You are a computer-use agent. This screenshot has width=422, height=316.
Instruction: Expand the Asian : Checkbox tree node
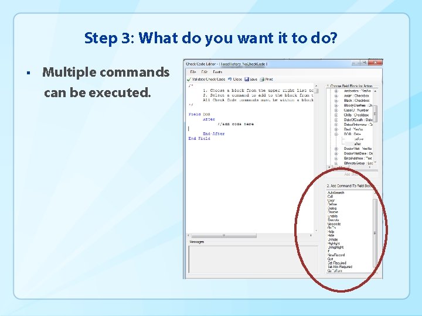point(336,95)
